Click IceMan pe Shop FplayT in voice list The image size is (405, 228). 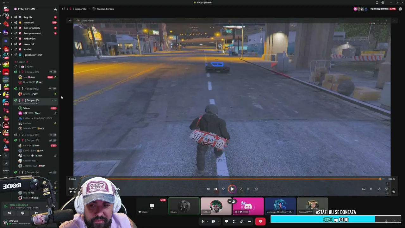[37, 118]
